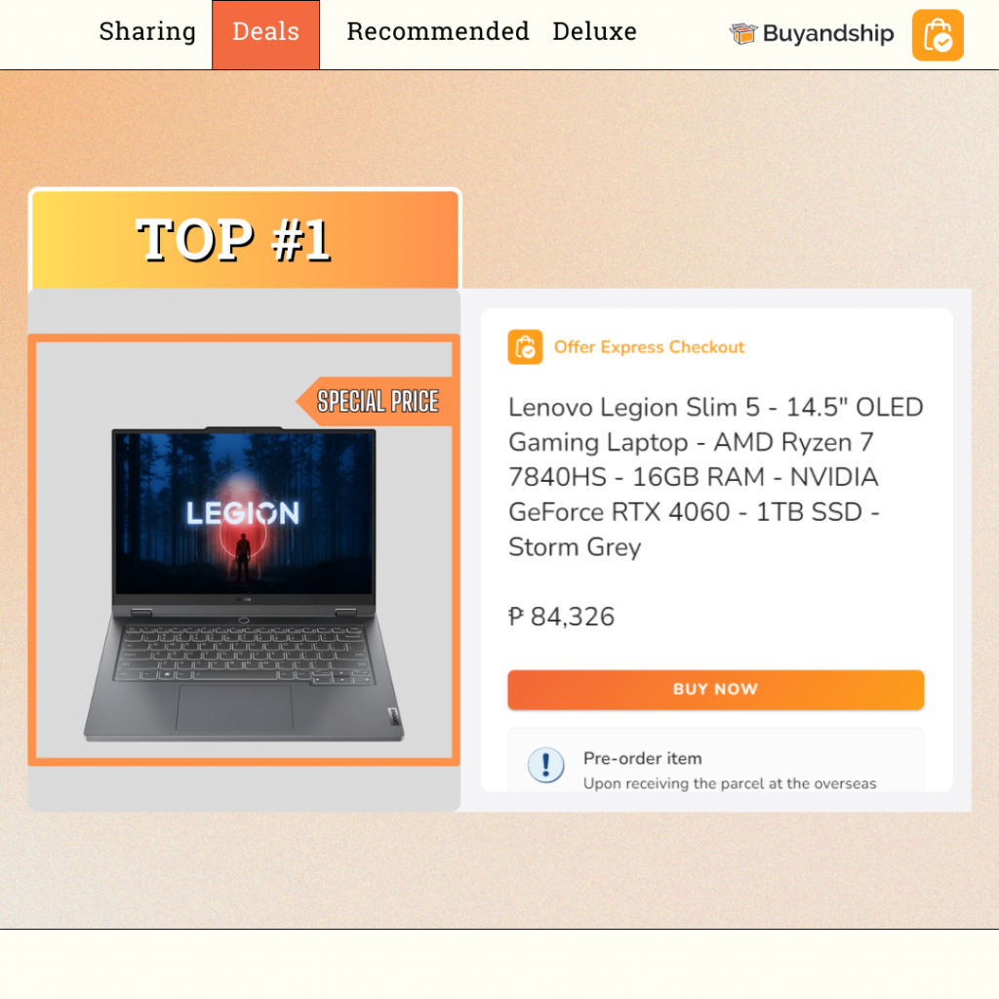The height and width of the screenshot is (999, 999).
Task: Click the ₱ 84,326 price text
Action: pos(561,617)
